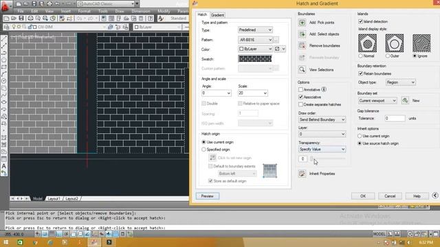Open the Scale dropdown showing 20
This screenshot has height=247, width=440.
[253, 93]
